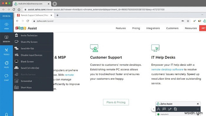Go back in the remote browser
Screen dimensions: 206x116
(x=17, y=21)
